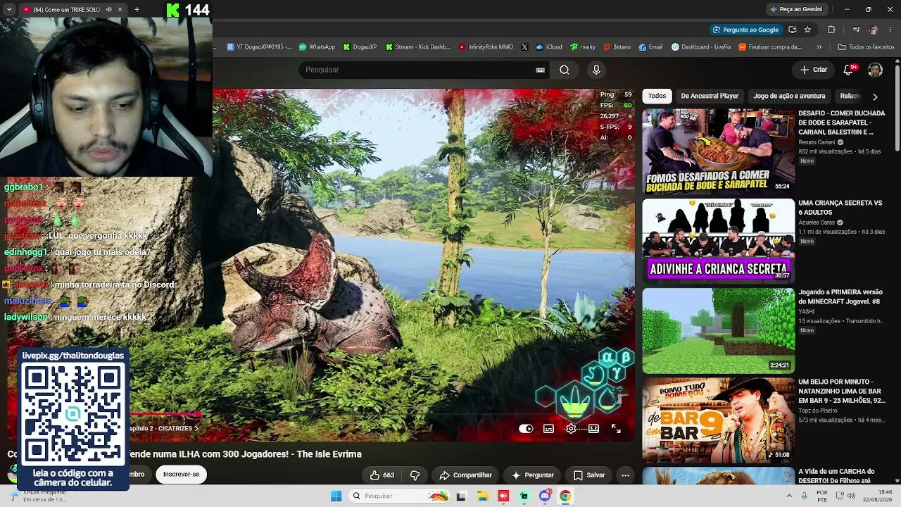Dislike the video

(x=415, y=475)
